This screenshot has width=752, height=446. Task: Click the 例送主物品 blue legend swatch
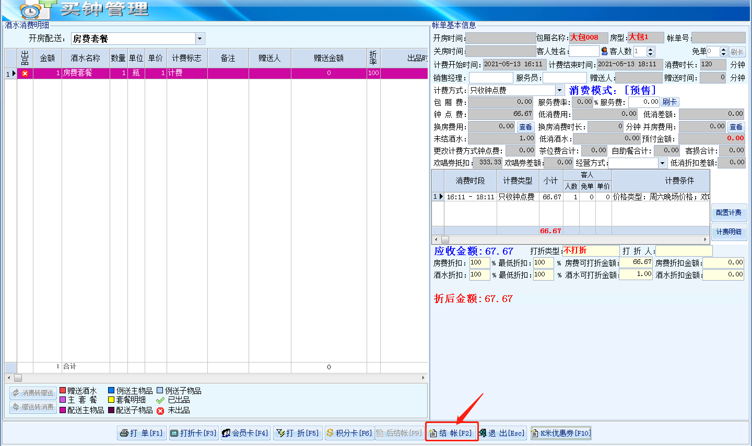point(111,391)
